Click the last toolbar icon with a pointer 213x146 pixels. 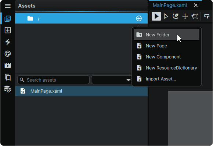pos(207,16)
